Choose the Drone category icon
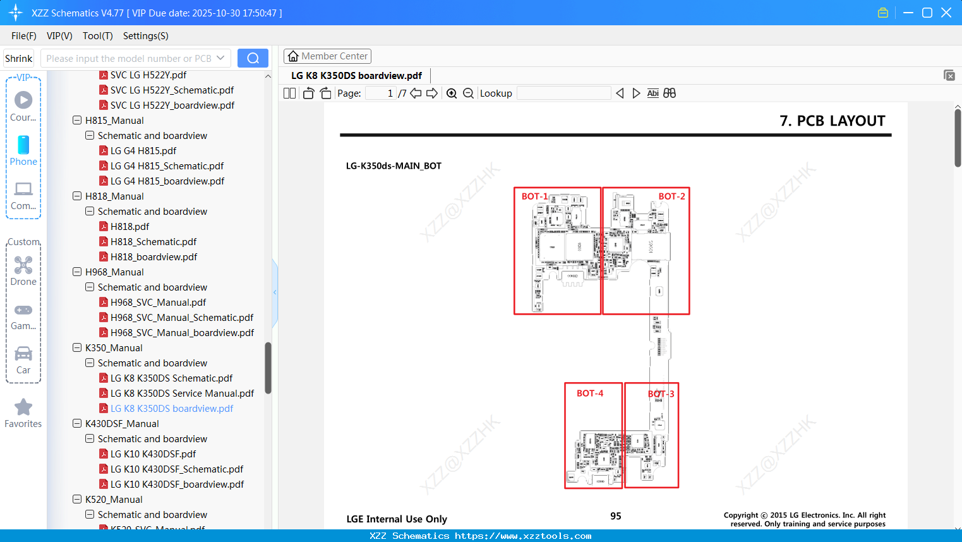Image resolution: width=962 pixels, height=542 pixels. click(23, 270)
